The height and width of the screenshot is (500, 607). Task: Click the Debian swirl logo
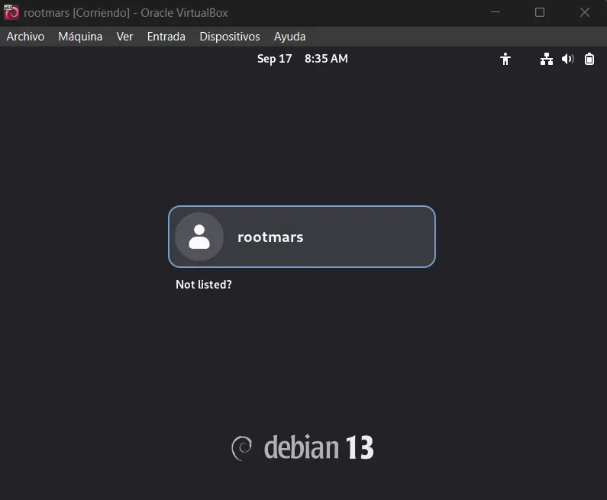pyautogui.click(x=241, y=447)
